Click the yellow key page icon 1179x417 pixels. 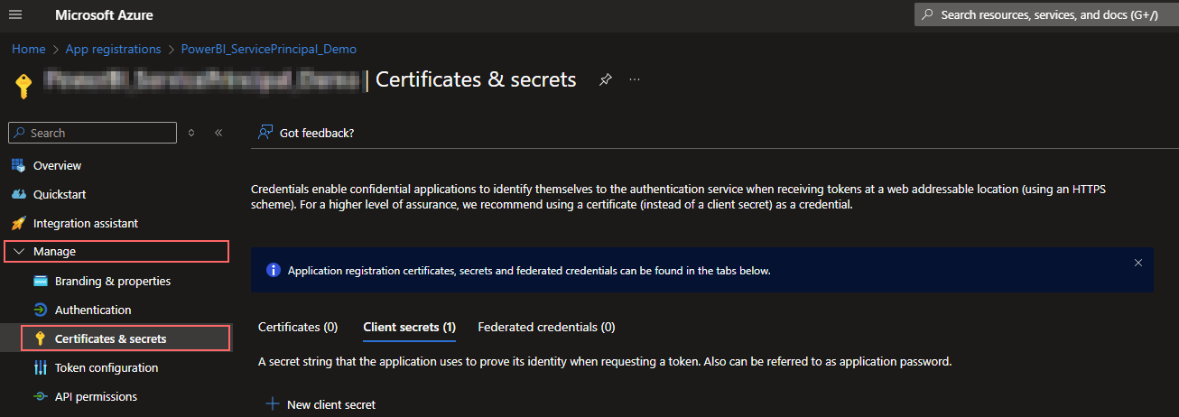(25, 85)
